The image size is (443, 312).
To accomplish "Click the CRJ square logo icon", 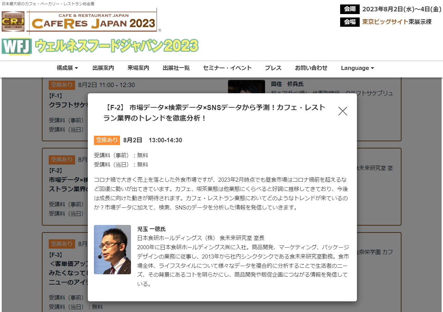I will tap(13, 21).
